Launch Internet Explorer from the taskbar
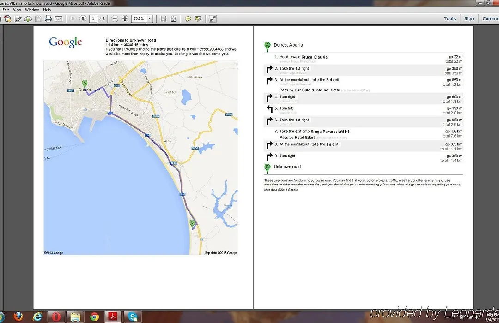The height and width of the screenshot is (323, 499). pos(37,317)
